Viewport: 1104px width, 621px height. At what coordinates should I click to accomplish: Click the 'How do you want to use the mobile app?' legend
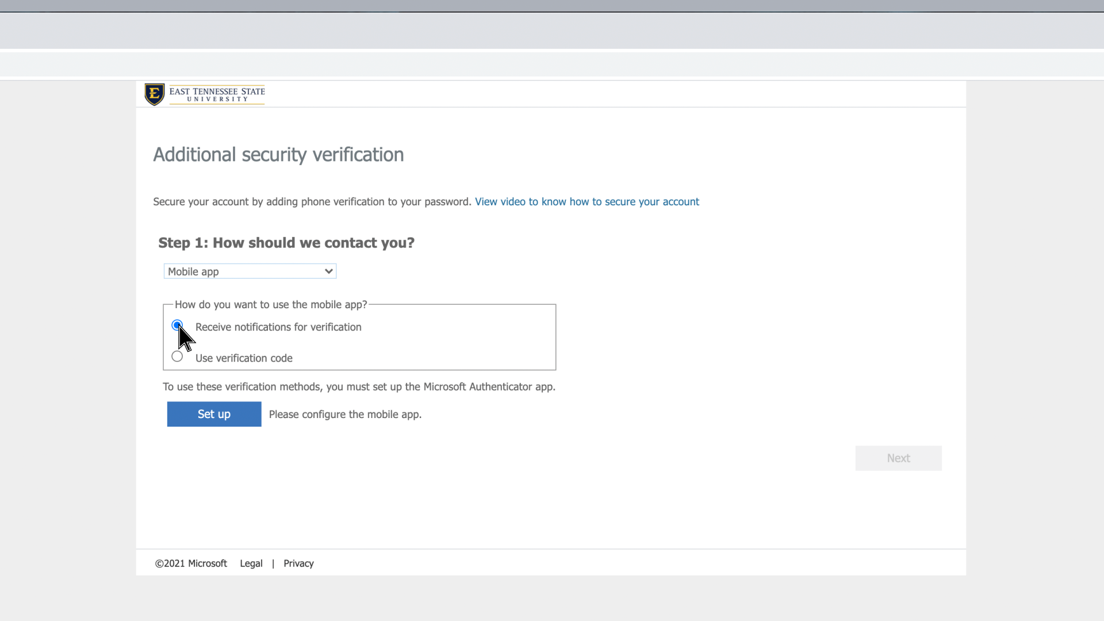[x=271, y=305]
